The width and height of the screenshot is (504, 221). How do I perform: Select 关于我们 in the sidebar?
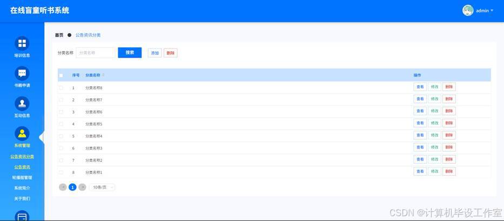coord(22,198)
